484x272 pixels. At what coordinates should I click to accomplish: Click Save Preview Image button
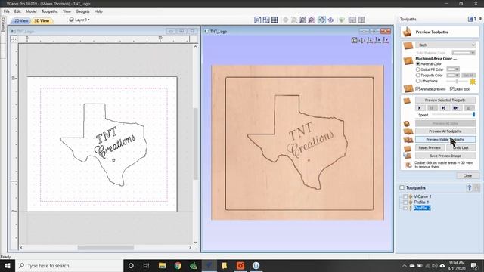tap(445, 156)
